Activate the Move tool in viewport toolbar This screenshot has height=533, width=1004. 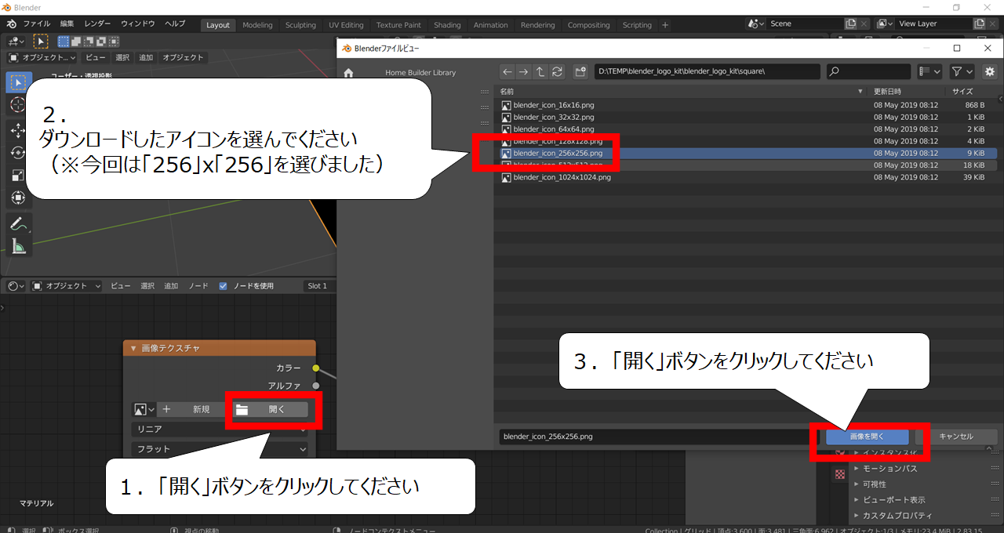[x=19, y=130]
